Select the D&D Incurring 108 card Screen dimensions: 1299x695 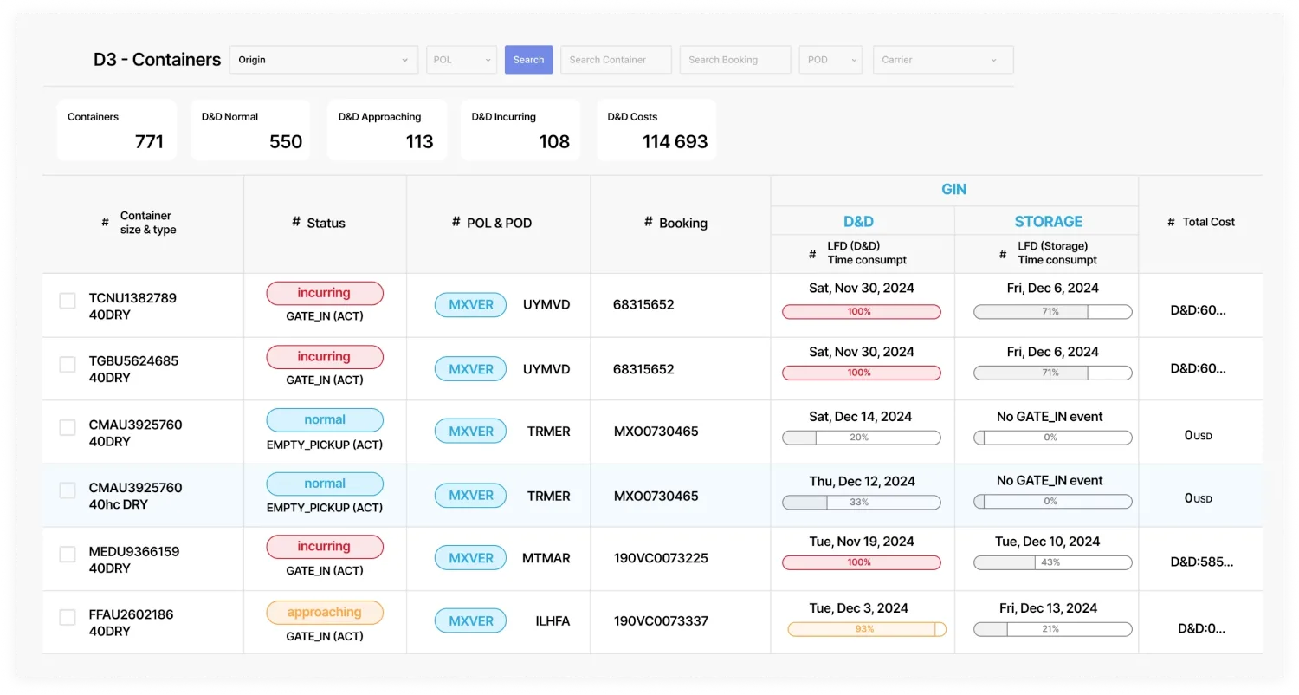pos(520,130)
